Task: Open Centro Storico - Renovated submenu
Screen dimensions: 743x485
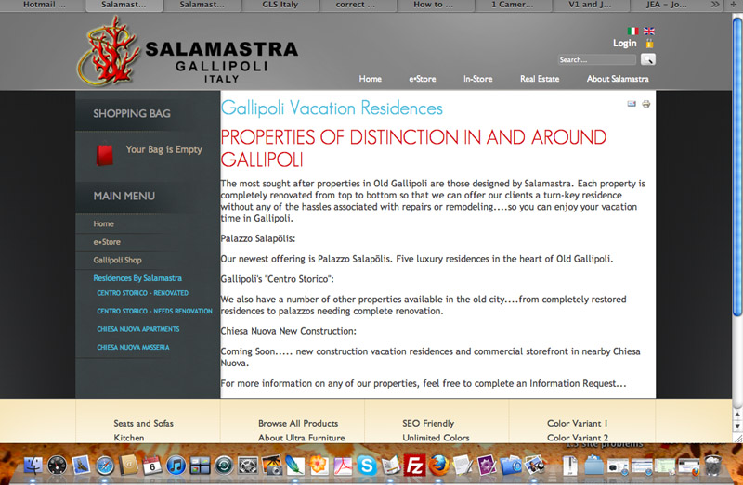Action: (142, 293)
